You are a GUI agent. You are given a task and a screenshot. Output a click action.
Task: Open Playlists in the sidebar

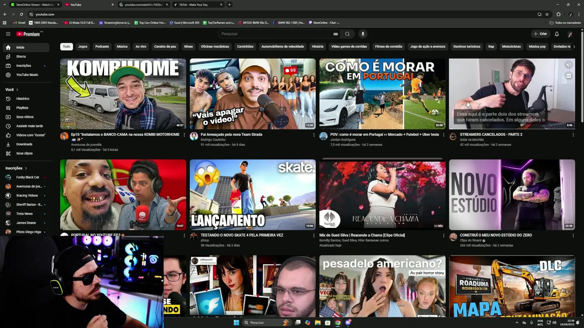26,108
